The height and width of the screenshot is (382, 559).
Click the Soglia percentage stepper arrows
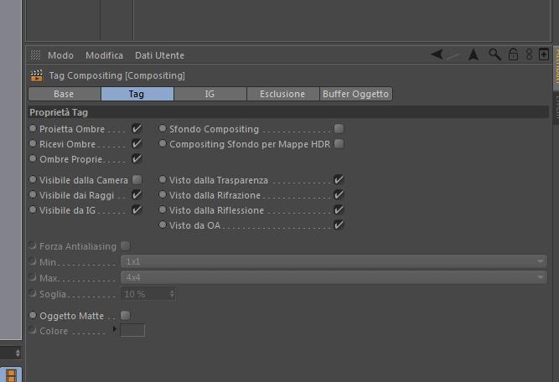[x=172, y=293]
